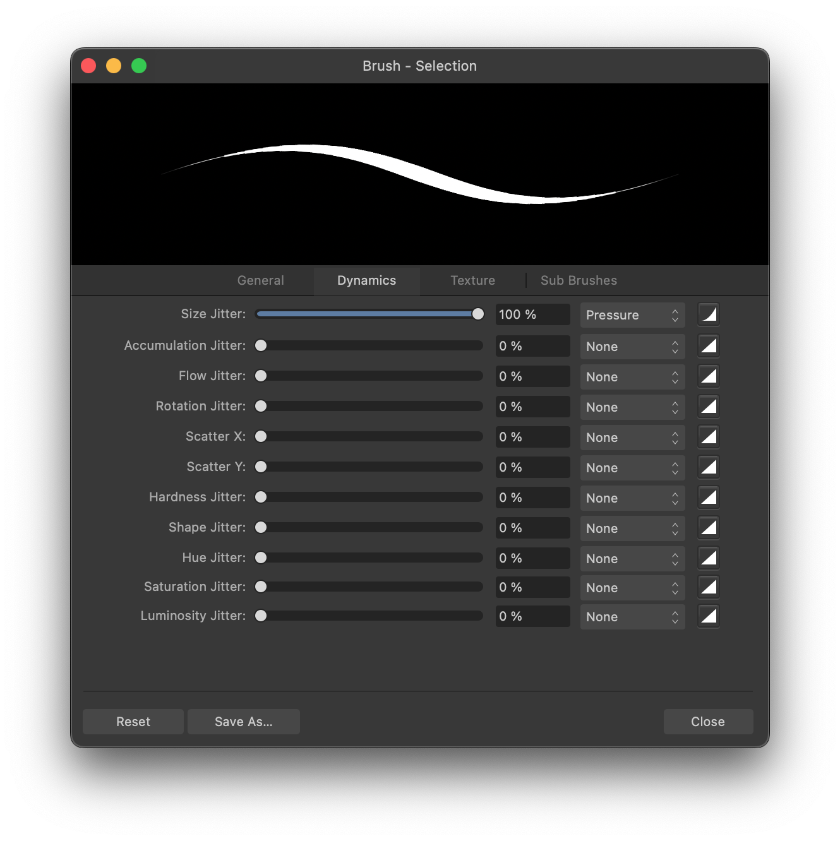This screenshot has width=840, height=841.
Task: Click the Scatter Y slider track
Action: (x=369, y=467)
